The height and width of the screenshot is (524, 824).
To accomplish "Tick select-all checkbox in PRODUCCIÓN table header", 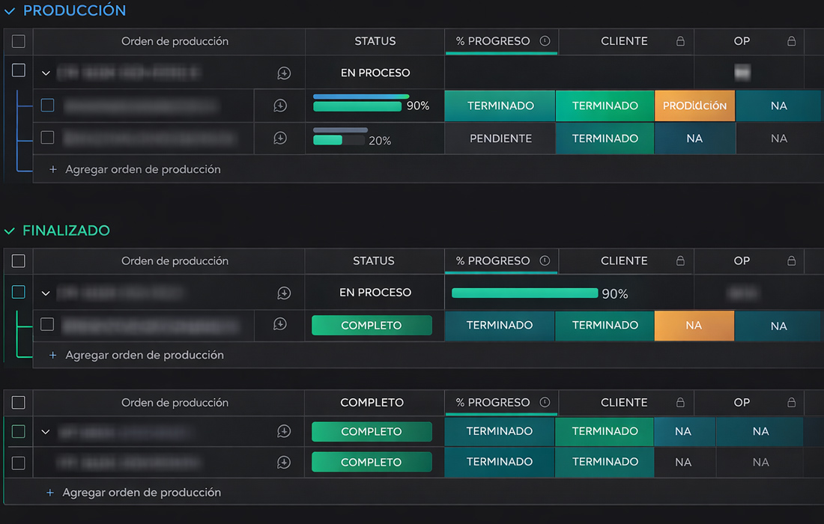I will tap(19, 41).
